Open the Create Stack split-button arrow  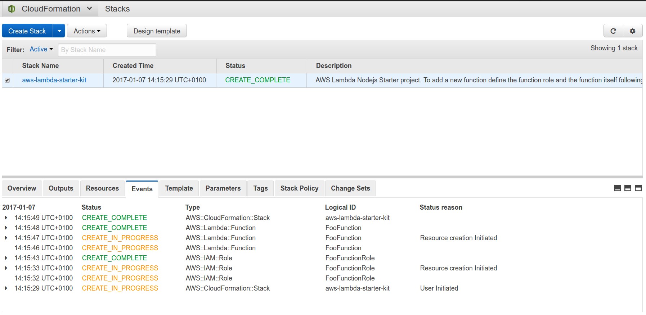(59, 31)
